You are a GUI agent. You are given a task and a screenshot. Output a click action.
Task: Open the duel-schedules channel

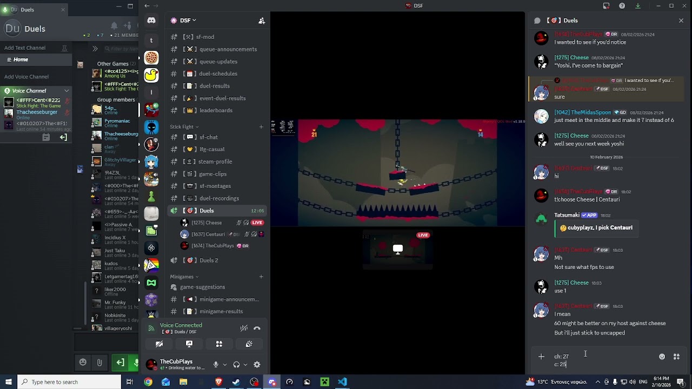pos(217,73)
